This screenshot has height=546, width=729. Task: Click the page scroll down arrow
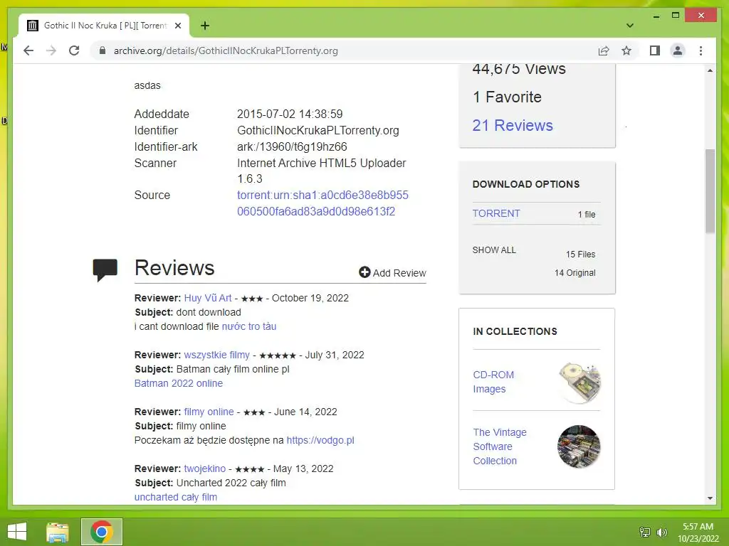(710, 498)
